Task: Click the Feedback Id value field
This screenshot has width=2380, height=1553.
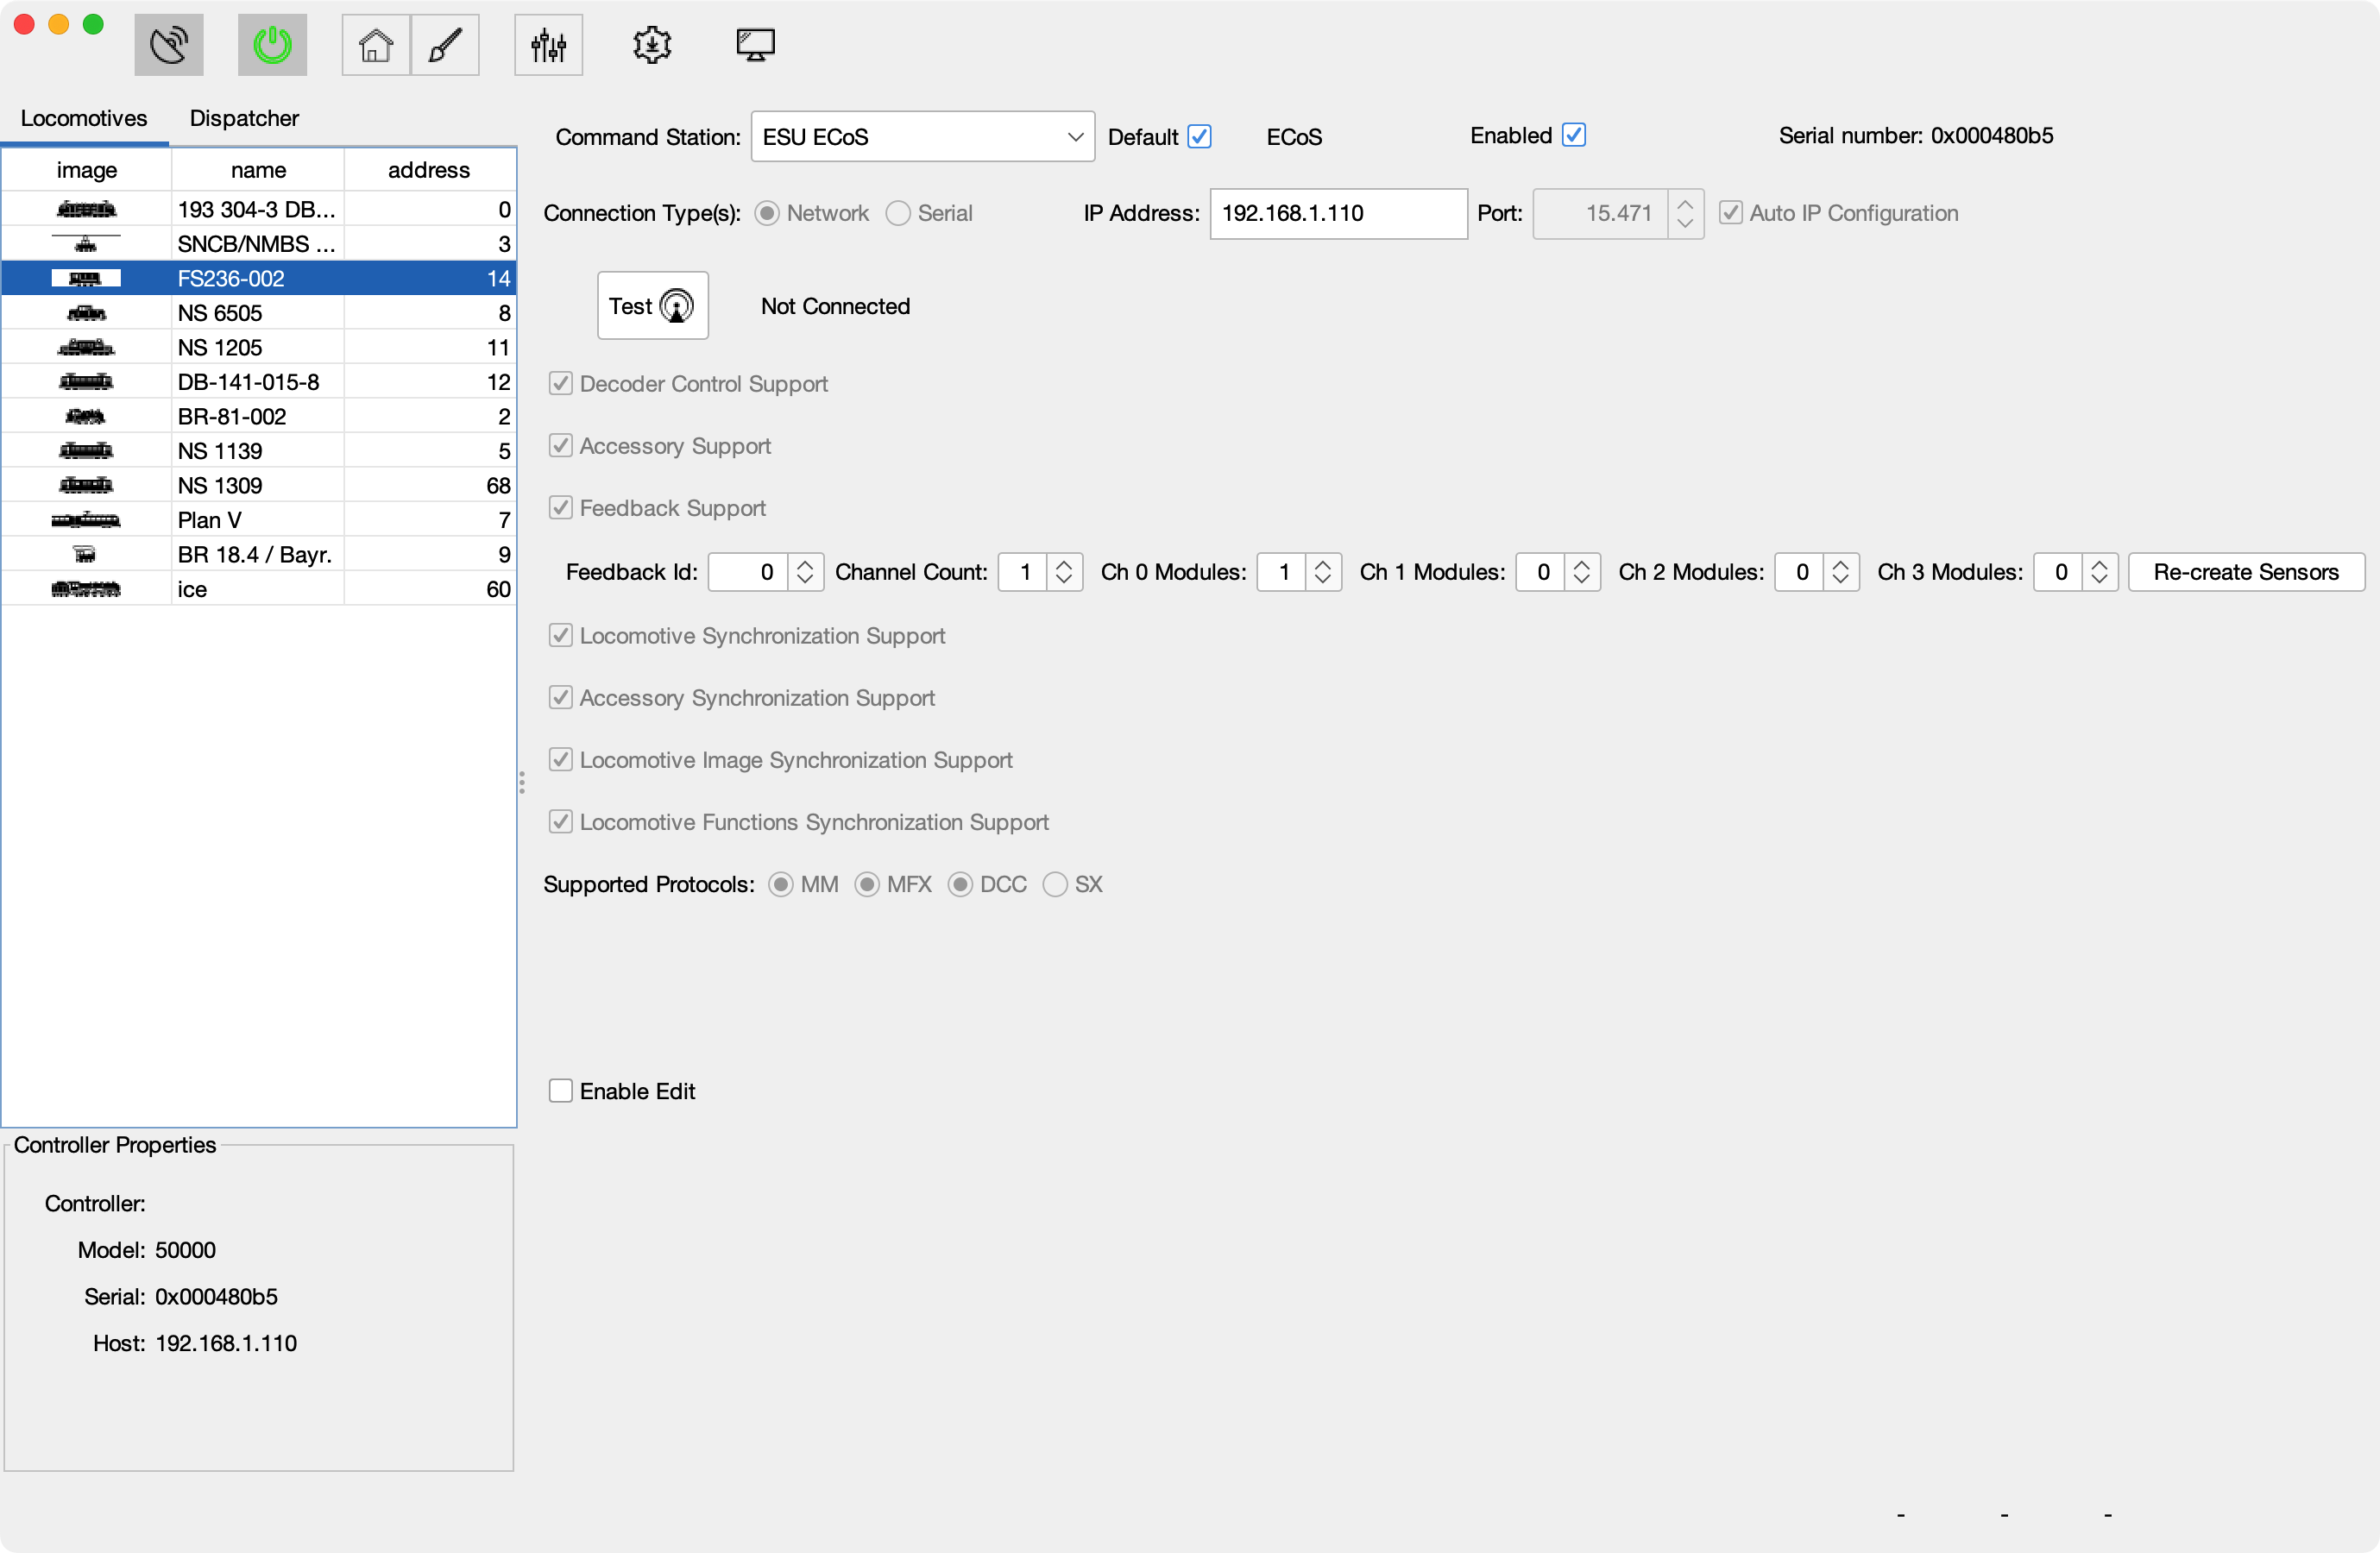Action: (748, 572)
